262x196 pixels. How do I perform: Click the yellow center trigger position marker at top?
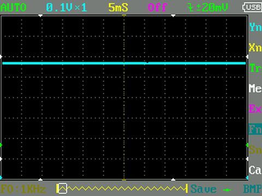(x=124, y=16)
